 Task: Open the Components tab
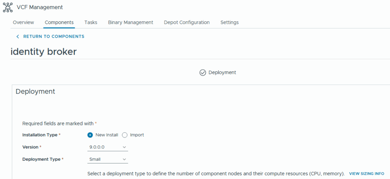[59, 22]
